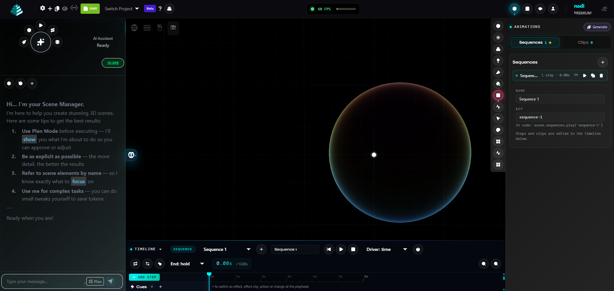614x291 pixels.
Task: Click the Sequence 1 rename field in the timeline
Action: click(x=295, y=249)
